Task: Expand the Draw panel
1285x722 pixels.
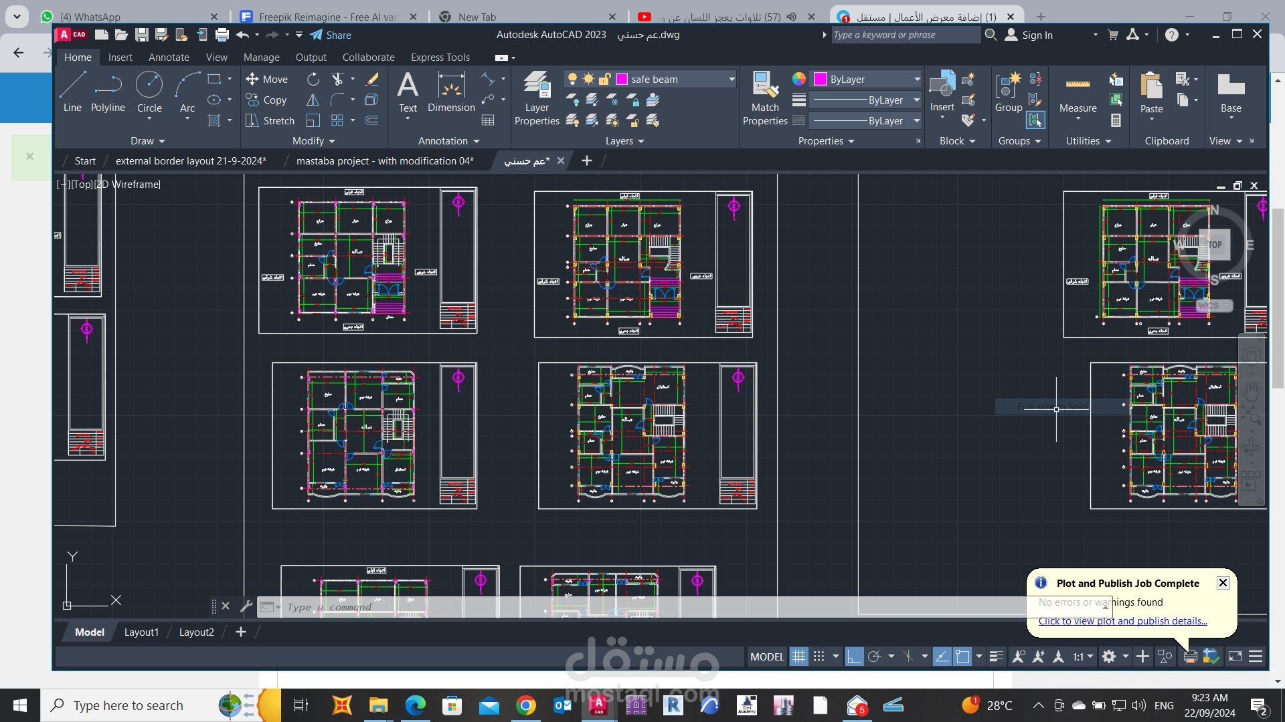Action: coord(147,140)
